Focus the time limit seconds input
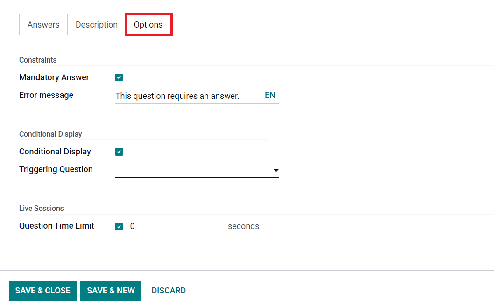 point(178,226)
